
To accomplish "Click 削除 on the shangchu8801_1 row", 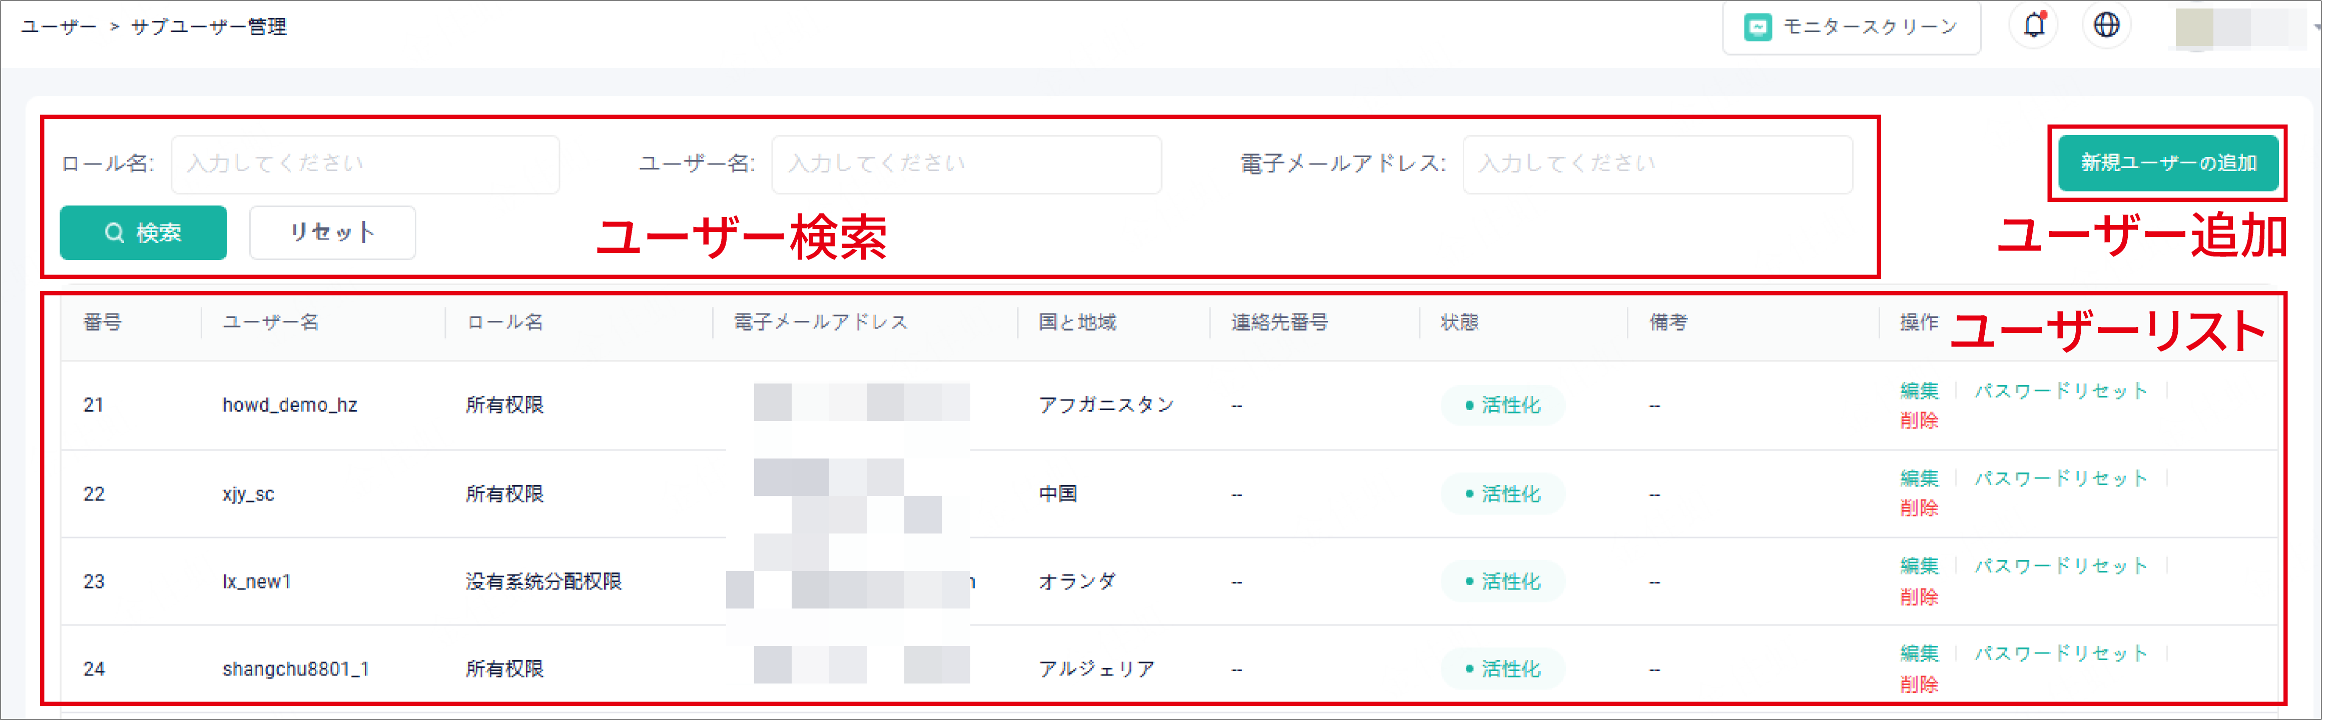I will (x=1918, y=684).
